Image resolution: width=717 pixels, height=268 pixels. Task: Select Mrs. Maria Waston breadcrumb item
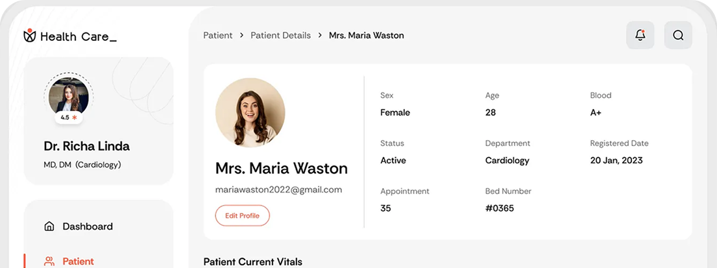coord(366,35)
